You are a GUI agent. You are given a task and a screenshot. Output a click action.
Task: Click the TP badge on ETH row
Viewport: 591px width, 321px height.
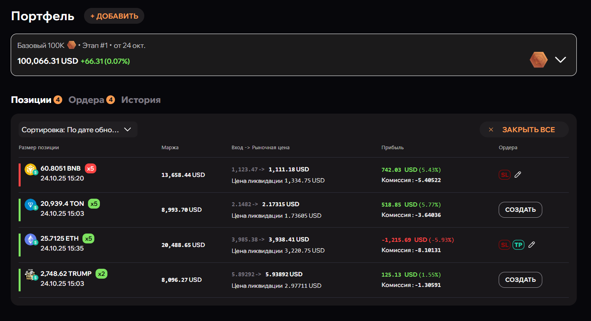coord(518,245)
